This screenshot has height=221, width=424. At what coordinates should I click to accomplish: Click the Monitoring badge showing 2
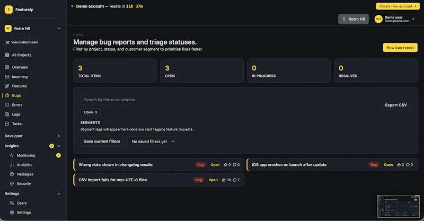[58, 155]
